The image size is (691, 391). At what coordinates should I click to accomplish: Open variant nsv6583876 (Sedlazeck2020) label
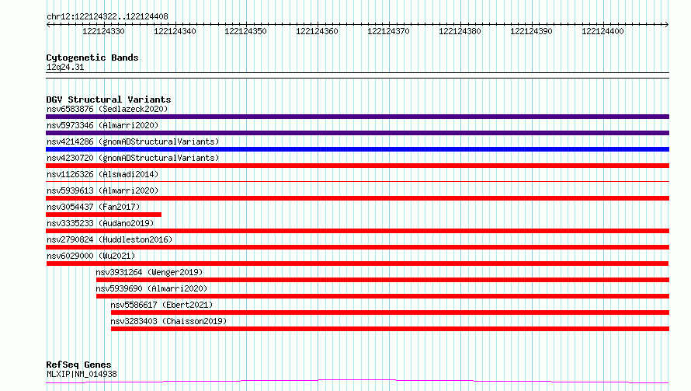pos(107,109)
